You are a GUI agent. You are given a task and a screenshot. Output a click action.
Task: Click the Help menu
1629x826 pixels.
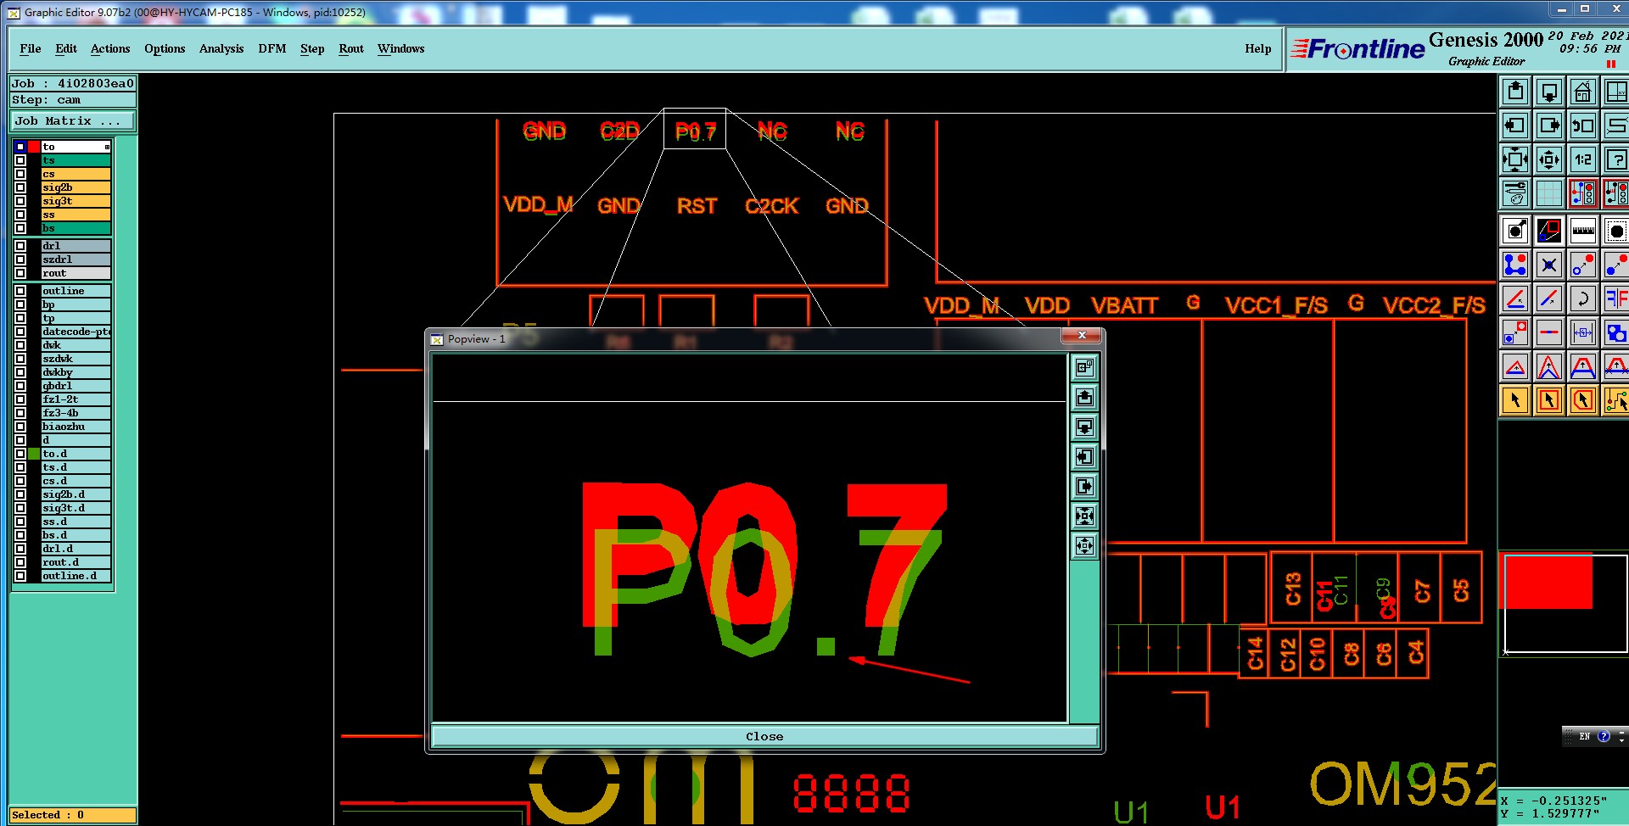[x=1258, y=49]
